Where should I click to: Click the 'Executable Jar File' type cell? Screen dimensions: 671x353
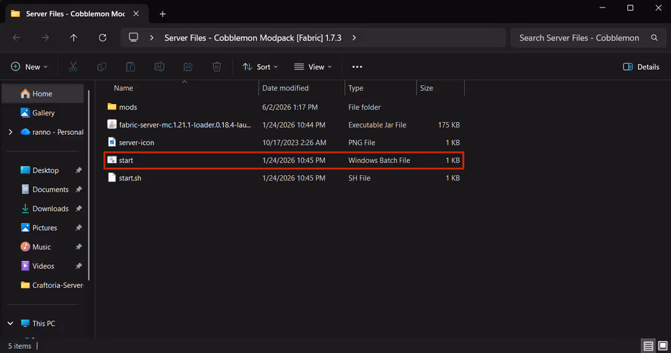click(x=377, y=125)
